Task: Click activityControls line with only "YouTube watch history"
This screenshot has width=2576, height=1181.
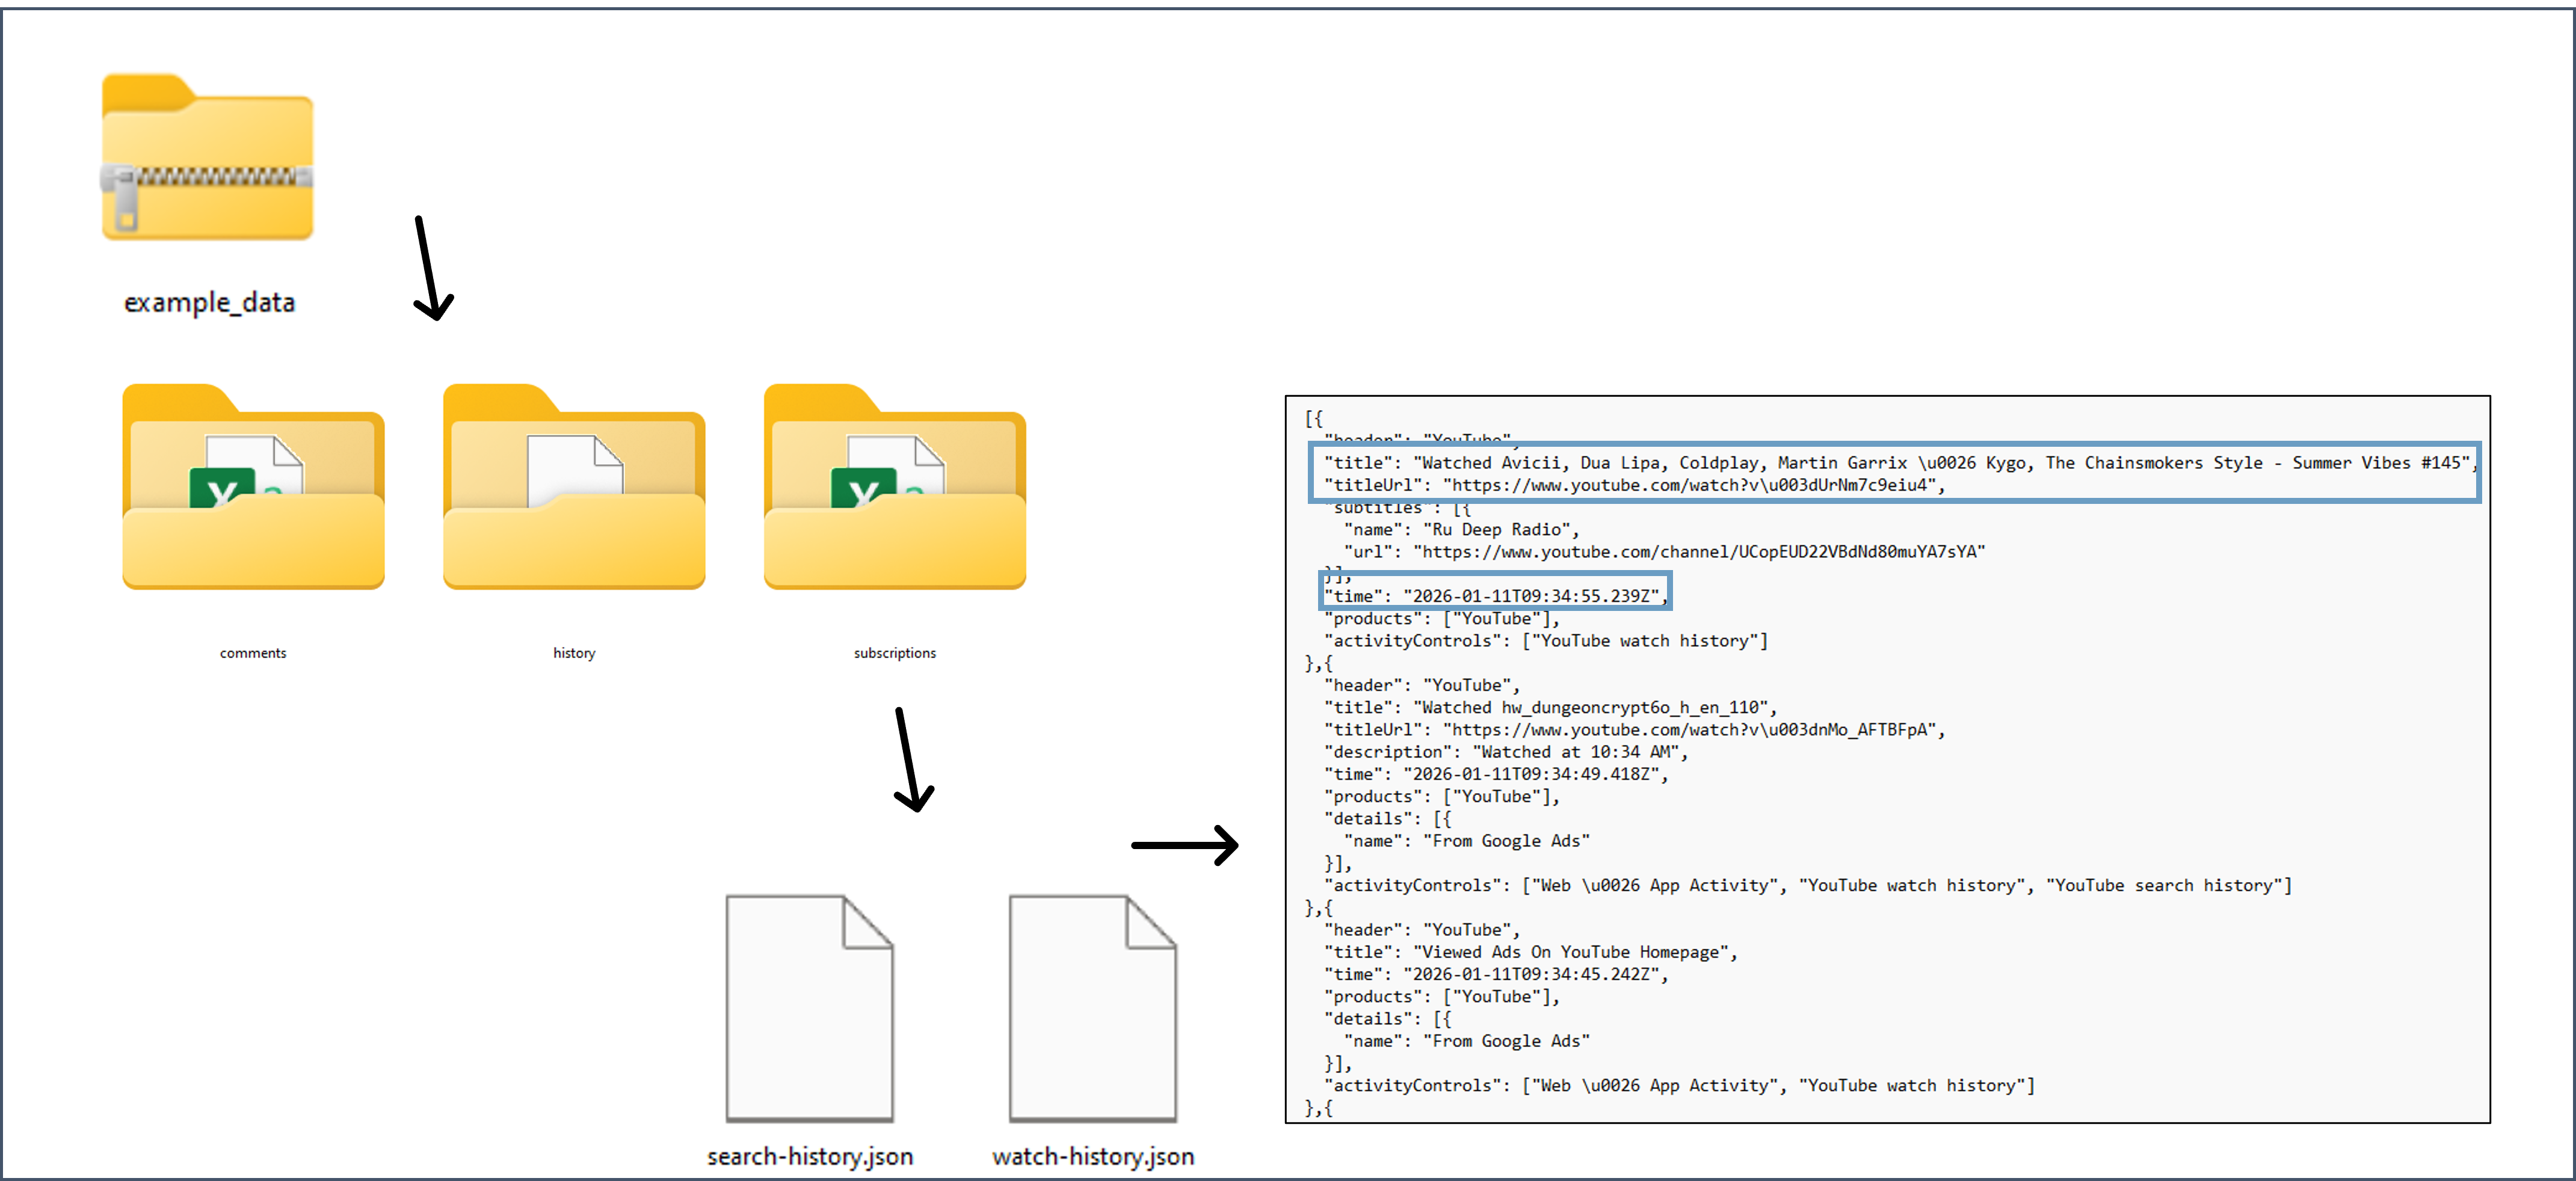Action: pyautogui.click(x=1546, y=640)
